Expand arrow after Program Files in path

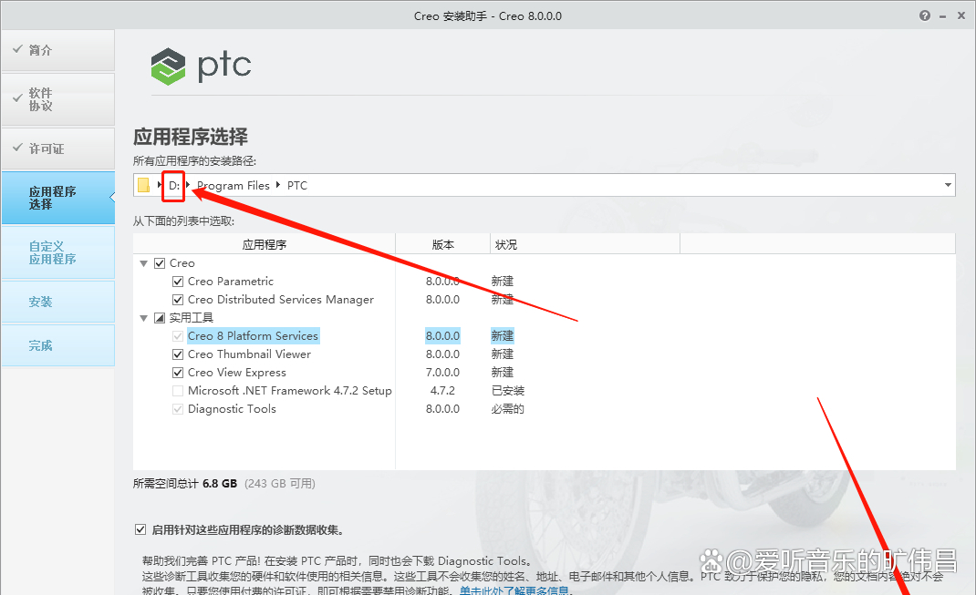coord(277,185)
